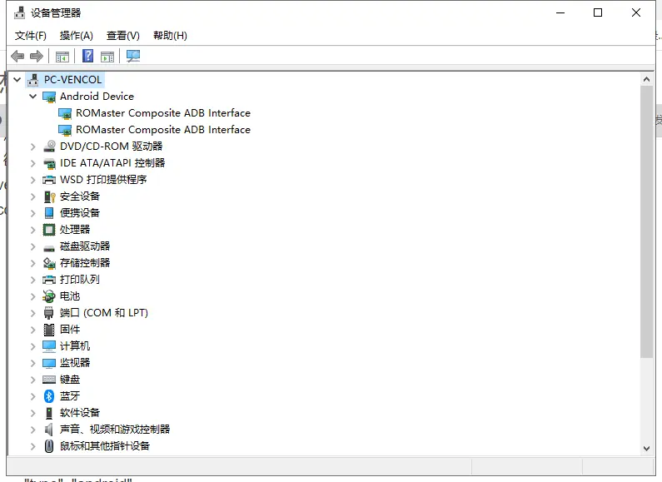Click the scan for hardware changes monitor icon
The image size is (662, 482).
133,56
